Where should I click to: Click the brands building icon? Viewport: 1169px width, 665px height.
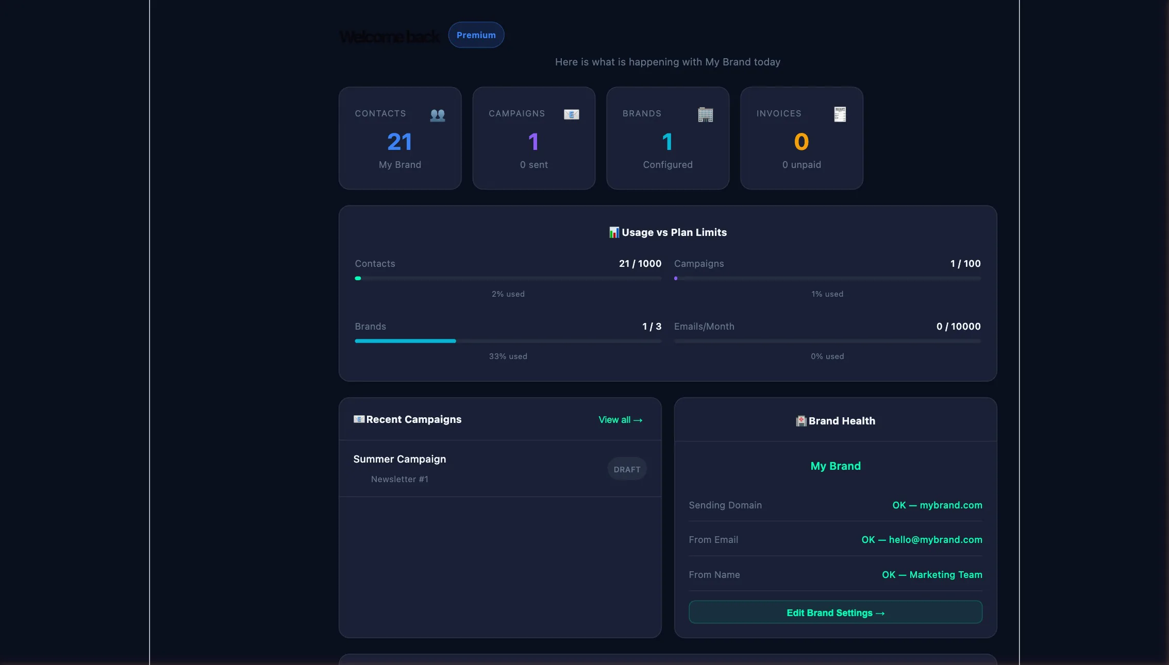pyautogui.click(x=706, y=114)
